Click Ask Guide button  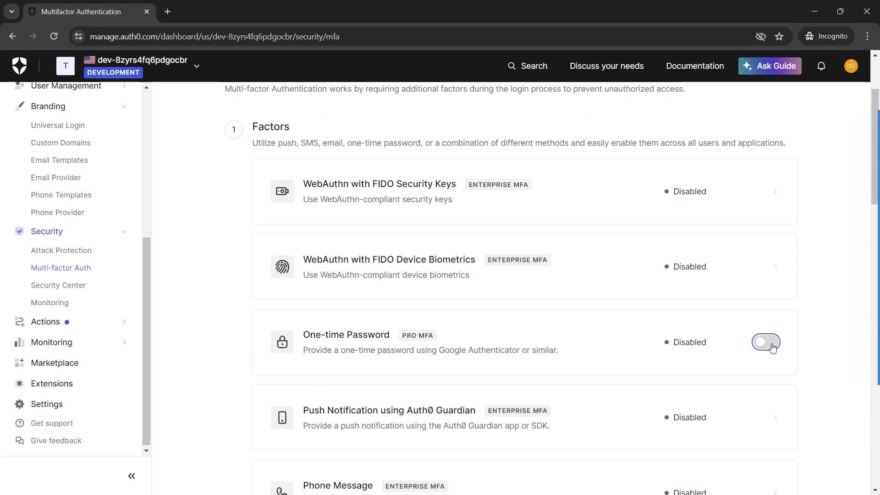point(770,66)
